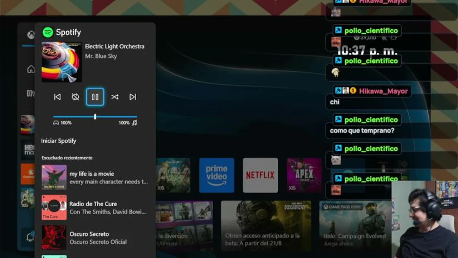Click the Spotify logo in the panel header
The height and width of the screenshot is (258, 458).
(x=48, y=32)
